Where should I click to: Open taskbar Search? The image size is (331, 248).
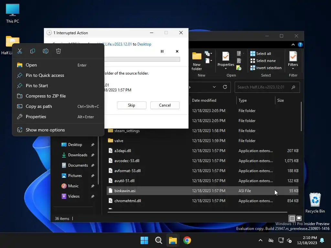click(x=158, y=240)
